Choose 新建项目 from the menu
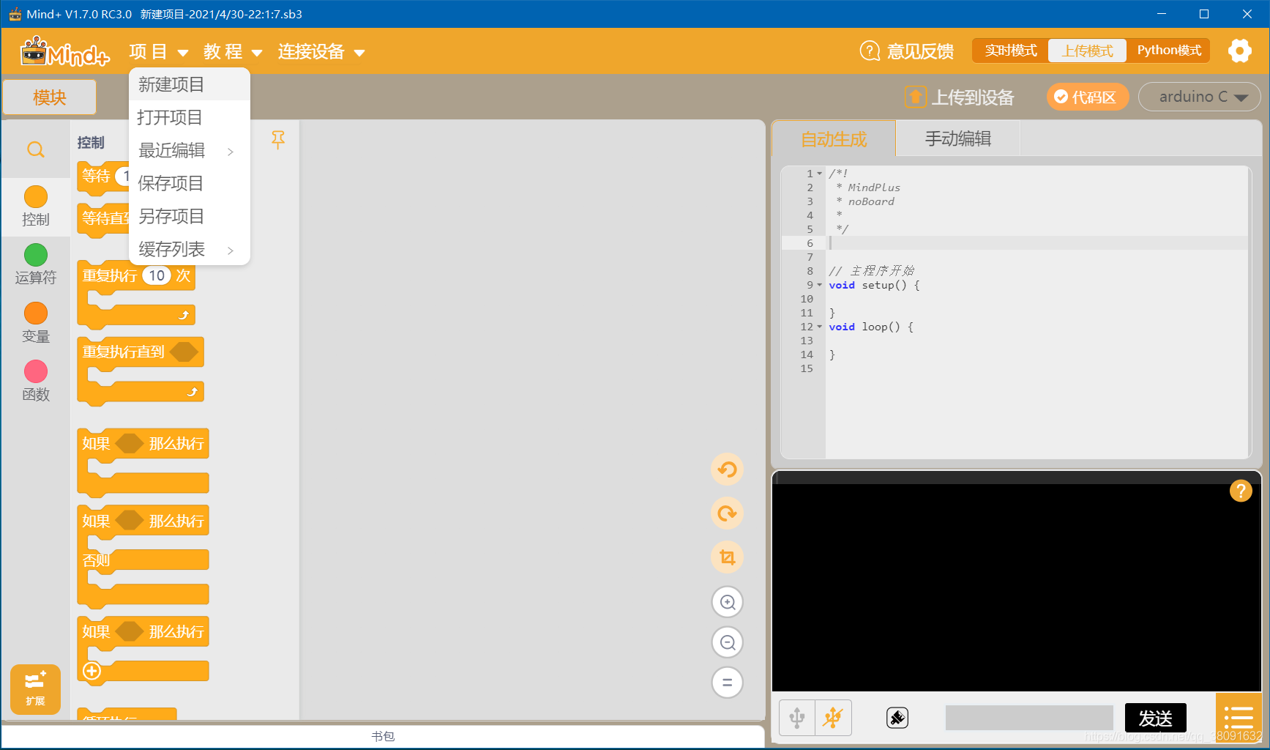Viewport: 1270px width, 750px height. point(190,84)
